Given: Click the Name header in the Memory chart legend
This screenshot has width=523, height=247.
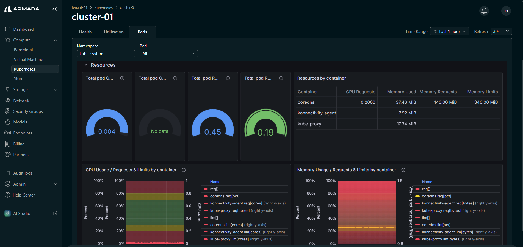Looking at the screenshot, I should [x=427, y=182].
